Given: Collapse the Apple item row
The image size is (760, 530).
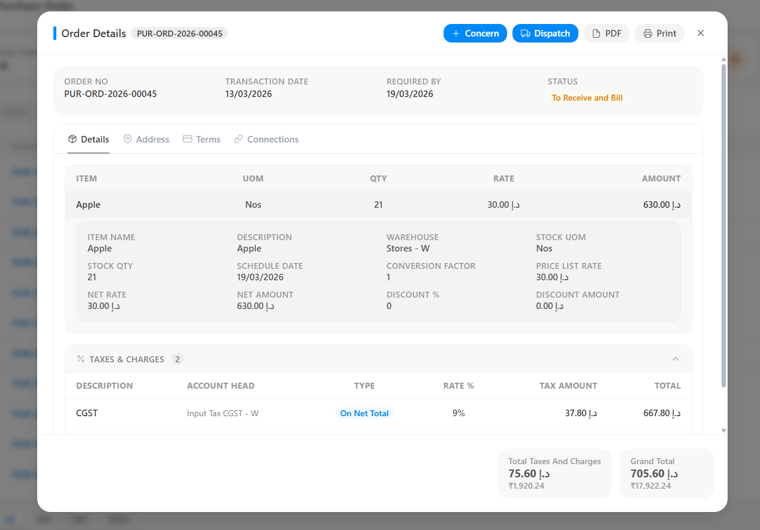Looking at the screenshot, I should click(378, 205).
